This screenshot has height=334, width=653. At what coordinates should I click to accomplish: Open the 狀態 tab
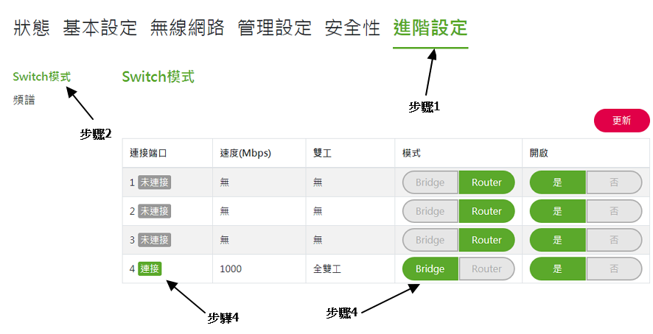tap(31, 29)
